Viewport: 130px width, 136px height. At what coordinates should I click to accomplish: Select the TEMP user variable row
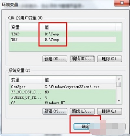coord(62,34)
